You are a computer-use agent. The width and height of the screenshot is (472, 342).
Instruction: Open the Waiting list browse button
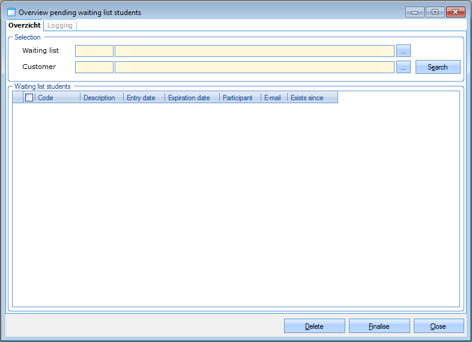point(404,51)
